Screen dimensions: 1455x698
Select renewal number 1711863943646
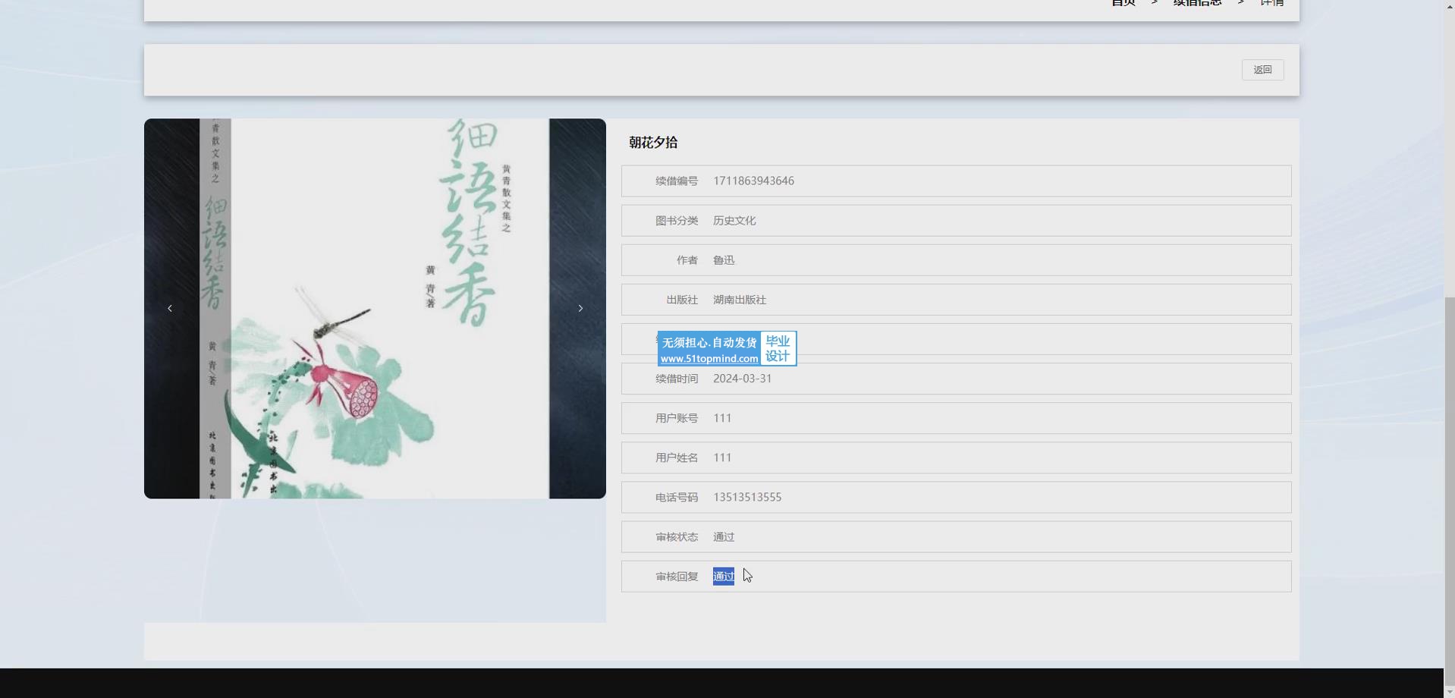tap(753, 181)
